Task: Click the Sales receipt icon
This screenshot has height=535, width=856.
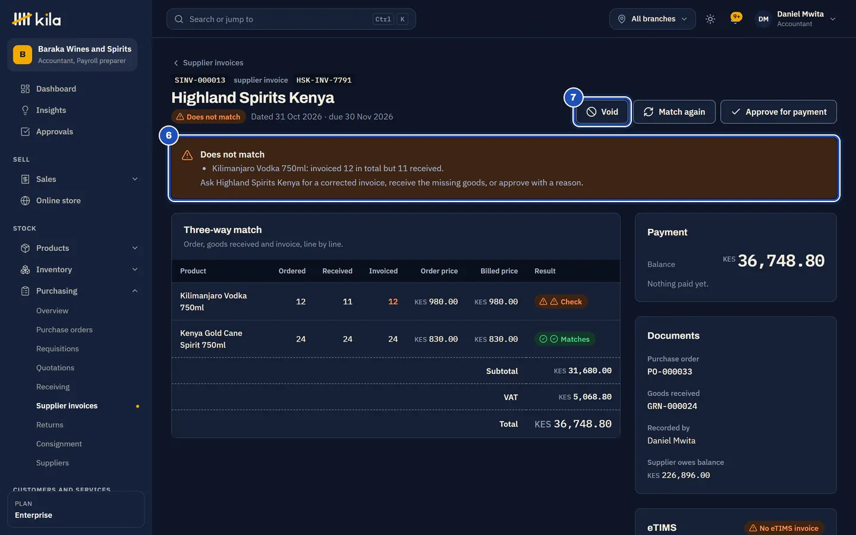Action: [x=25, y=180]
